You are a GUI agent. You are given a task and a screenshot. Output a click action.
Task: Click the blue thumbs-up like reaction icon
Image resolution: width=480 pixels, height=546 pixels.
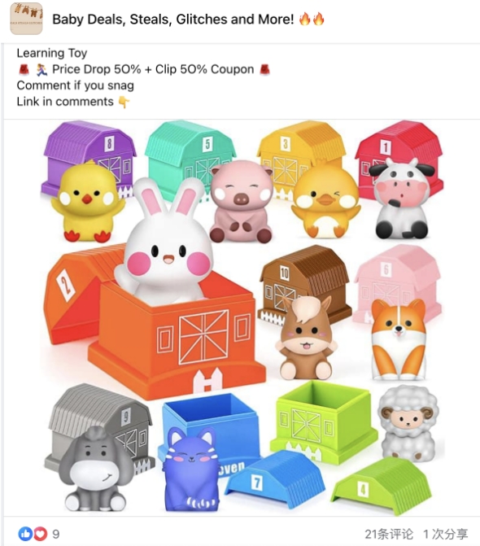point(25,534)
